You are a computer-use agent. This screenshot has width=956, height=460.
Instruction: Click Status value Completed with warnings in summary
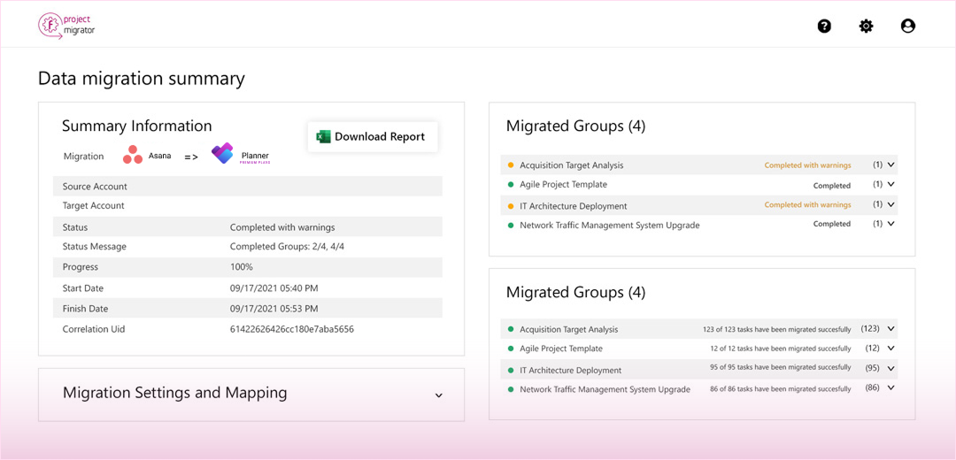click(282, 227)
